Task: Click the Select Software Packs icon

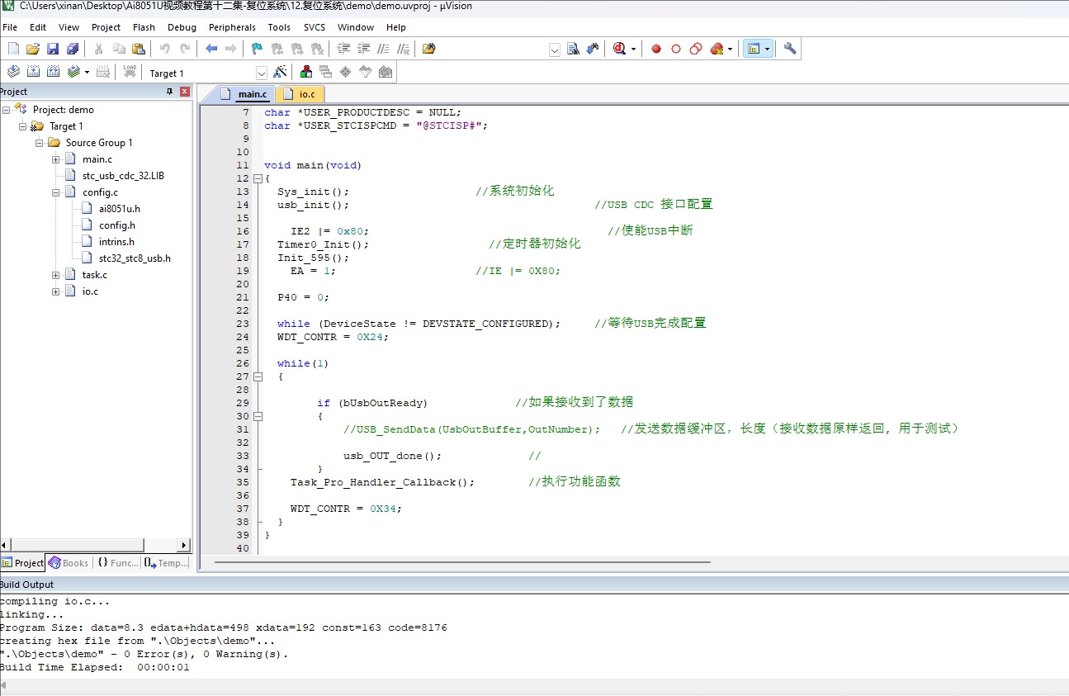Action: tap(366, 72)
